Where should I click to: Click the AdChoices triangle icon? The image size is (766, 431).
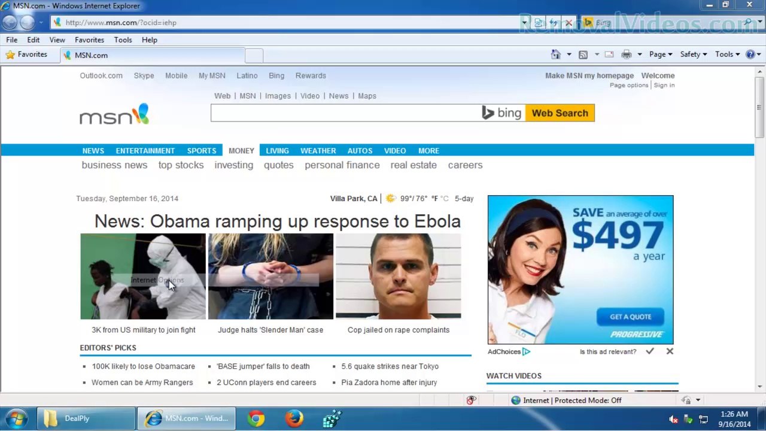pyautogui.click(x=526, y=352)
